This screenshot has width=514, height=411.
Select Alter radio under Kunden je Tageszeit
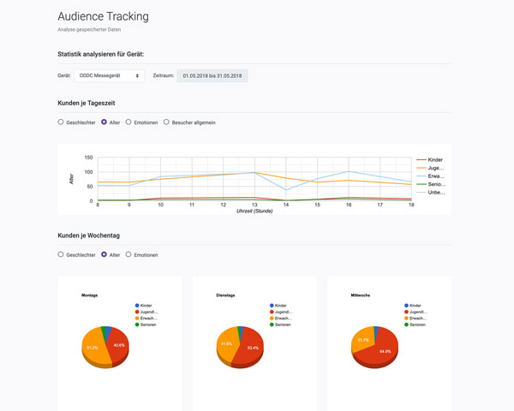point(105,122)
